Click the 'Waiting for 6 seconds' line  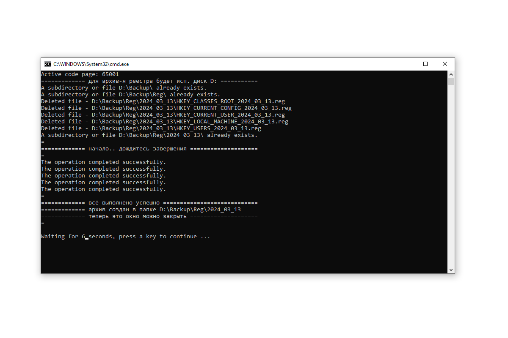[126, 237]
